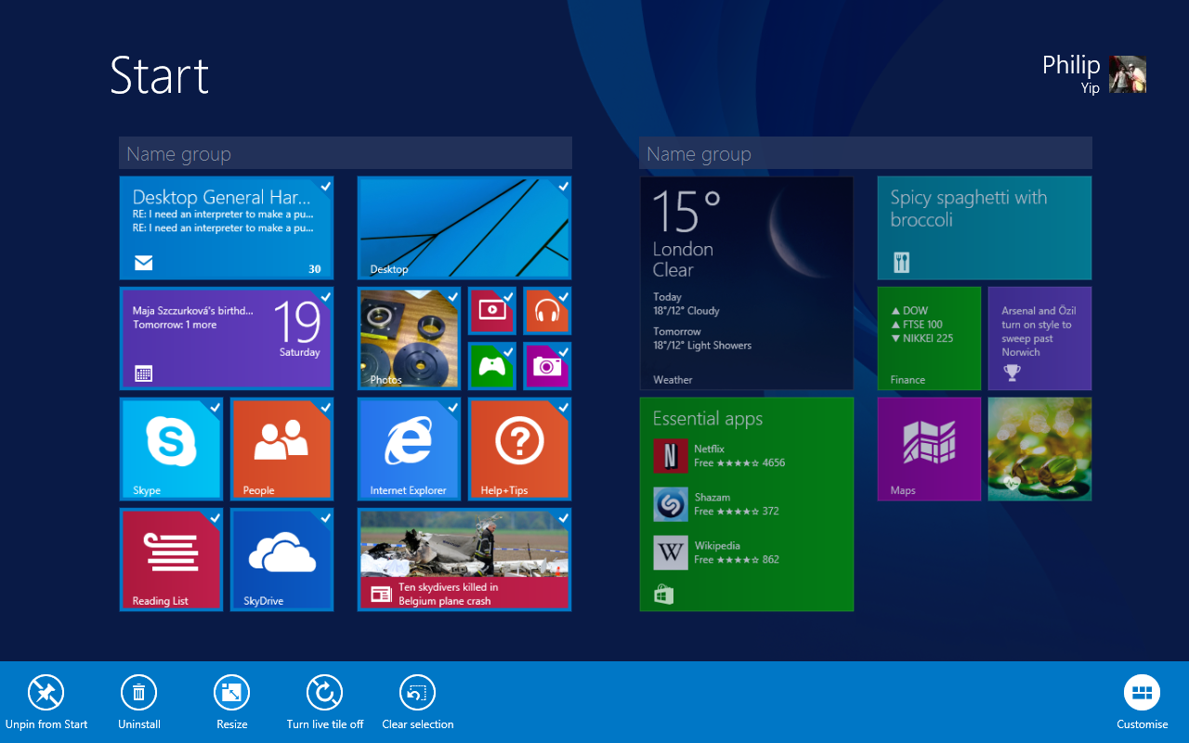This screenshot has height=743, width=1189.
Task: Select the Calendar tile showing 19 Saturday
Action: (227, 339)
